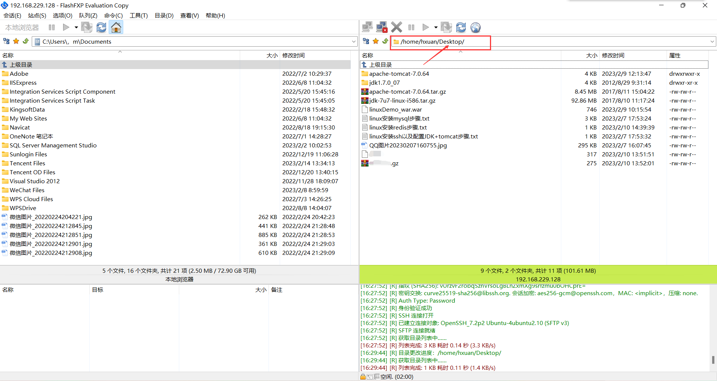Open the 工具(T) menu

coord(139,15)
